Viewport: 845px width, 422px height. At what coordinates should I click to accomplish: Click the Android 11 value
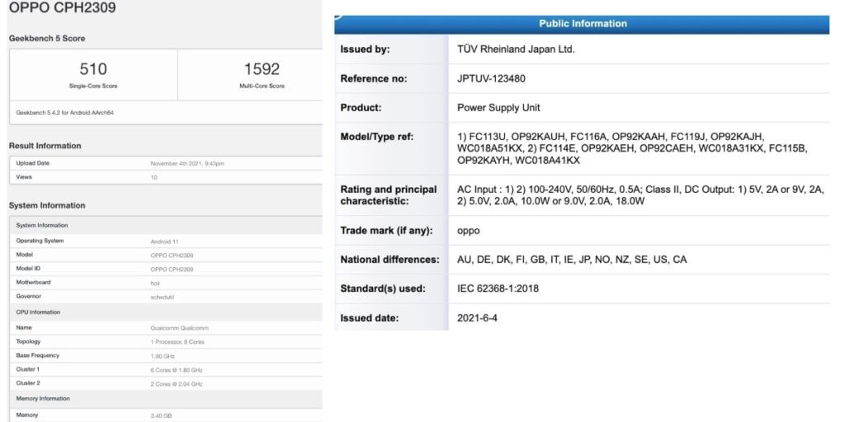(x=163, y=241)
